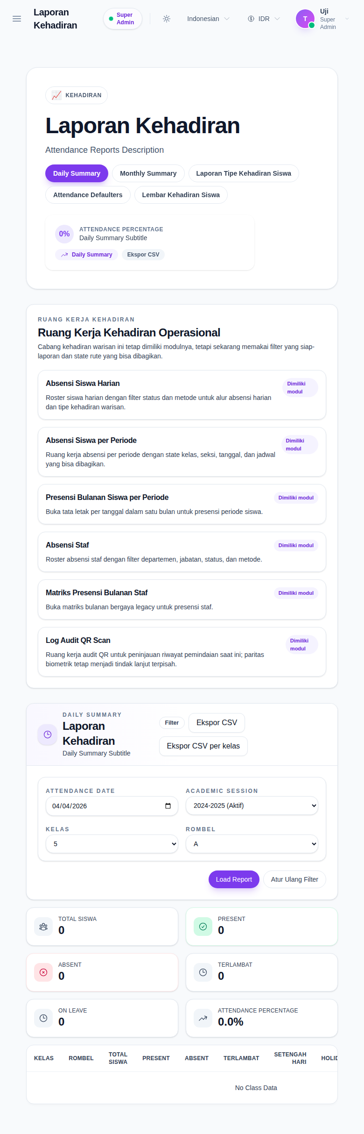Click the Attendance Percentage trend icon
Screen dimensions: 364x1134
203,1018
